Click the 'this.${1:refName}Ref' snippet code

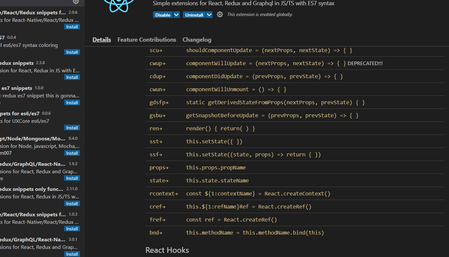(249, 207)
